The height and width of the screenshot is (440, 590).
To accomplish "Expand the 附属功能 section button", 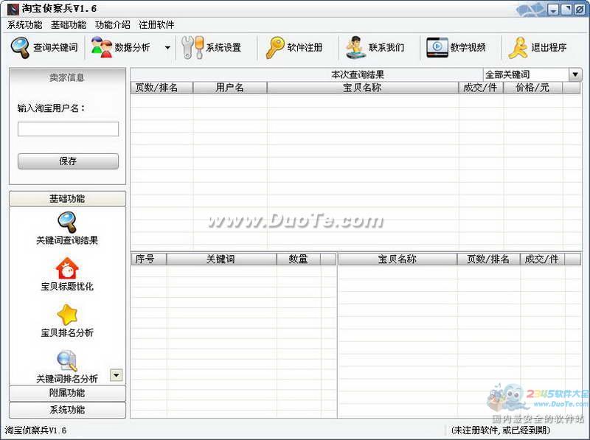I will pyautogui.click(x=67, y=394).
